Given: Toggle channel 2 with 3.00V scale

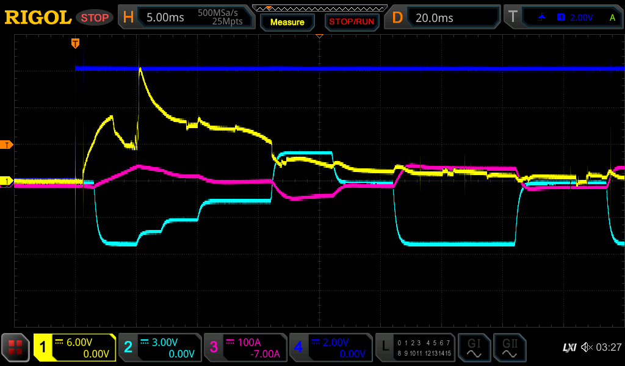Looking at the screenshot, I should 160,348.
